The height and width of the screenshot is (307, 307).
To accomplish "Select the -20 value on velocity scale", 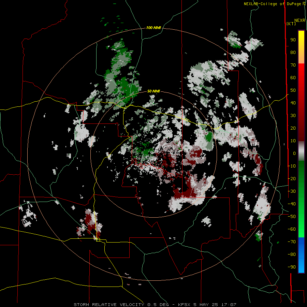I will 292,179.
